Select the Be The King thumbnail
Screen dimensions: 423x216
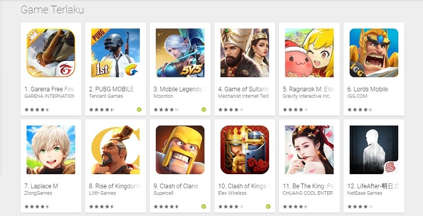point(309,150)
